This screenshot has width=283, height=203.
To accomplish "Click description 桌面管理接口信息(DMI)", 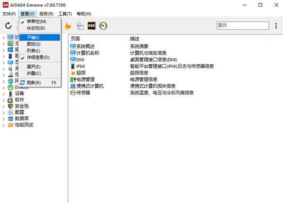I will click(x=154, y=60).
